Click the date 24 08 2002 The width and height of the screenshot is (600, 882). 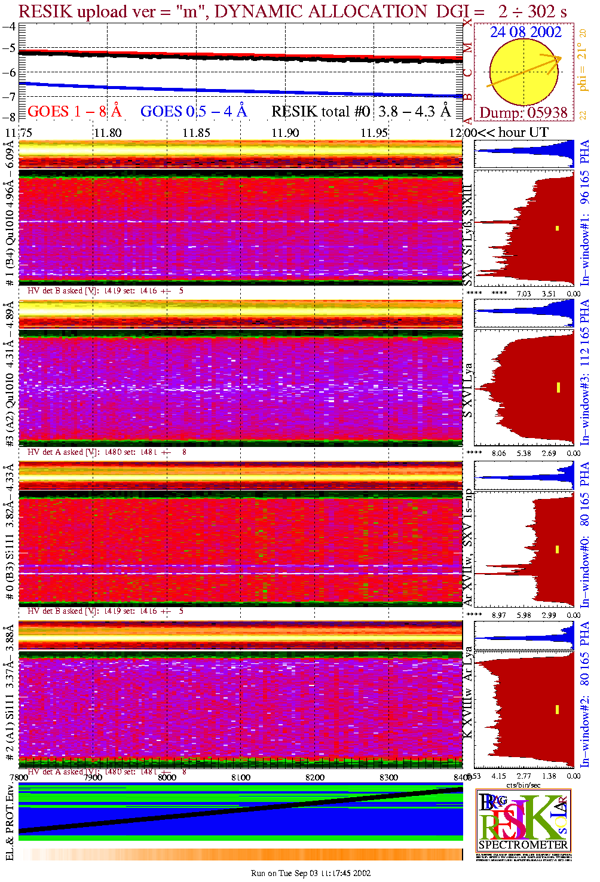pos(525,32)
